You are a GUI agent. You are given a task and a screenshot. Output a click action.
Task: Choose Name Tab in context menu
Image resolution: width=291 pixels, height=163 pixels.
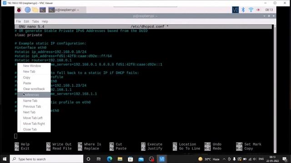pos(34,101)
